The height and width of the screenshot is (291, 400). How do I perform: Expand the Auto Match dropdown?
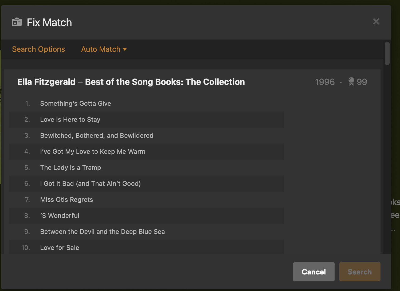pos(104,49)
